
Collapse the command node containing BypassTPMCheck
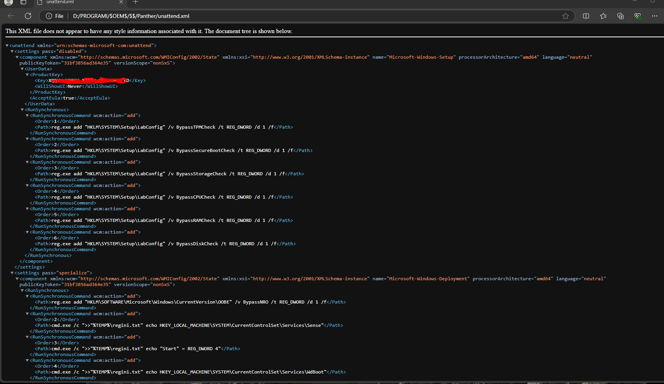[x=27, y=115]
